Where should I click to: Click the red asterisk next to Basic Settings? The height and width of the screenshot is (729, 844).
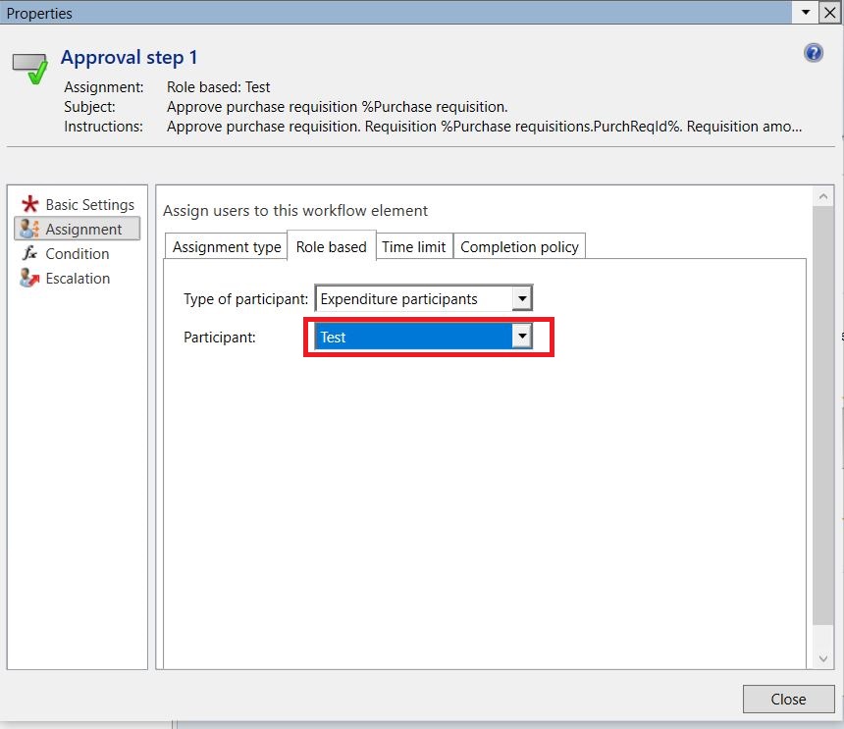[29, 203]
